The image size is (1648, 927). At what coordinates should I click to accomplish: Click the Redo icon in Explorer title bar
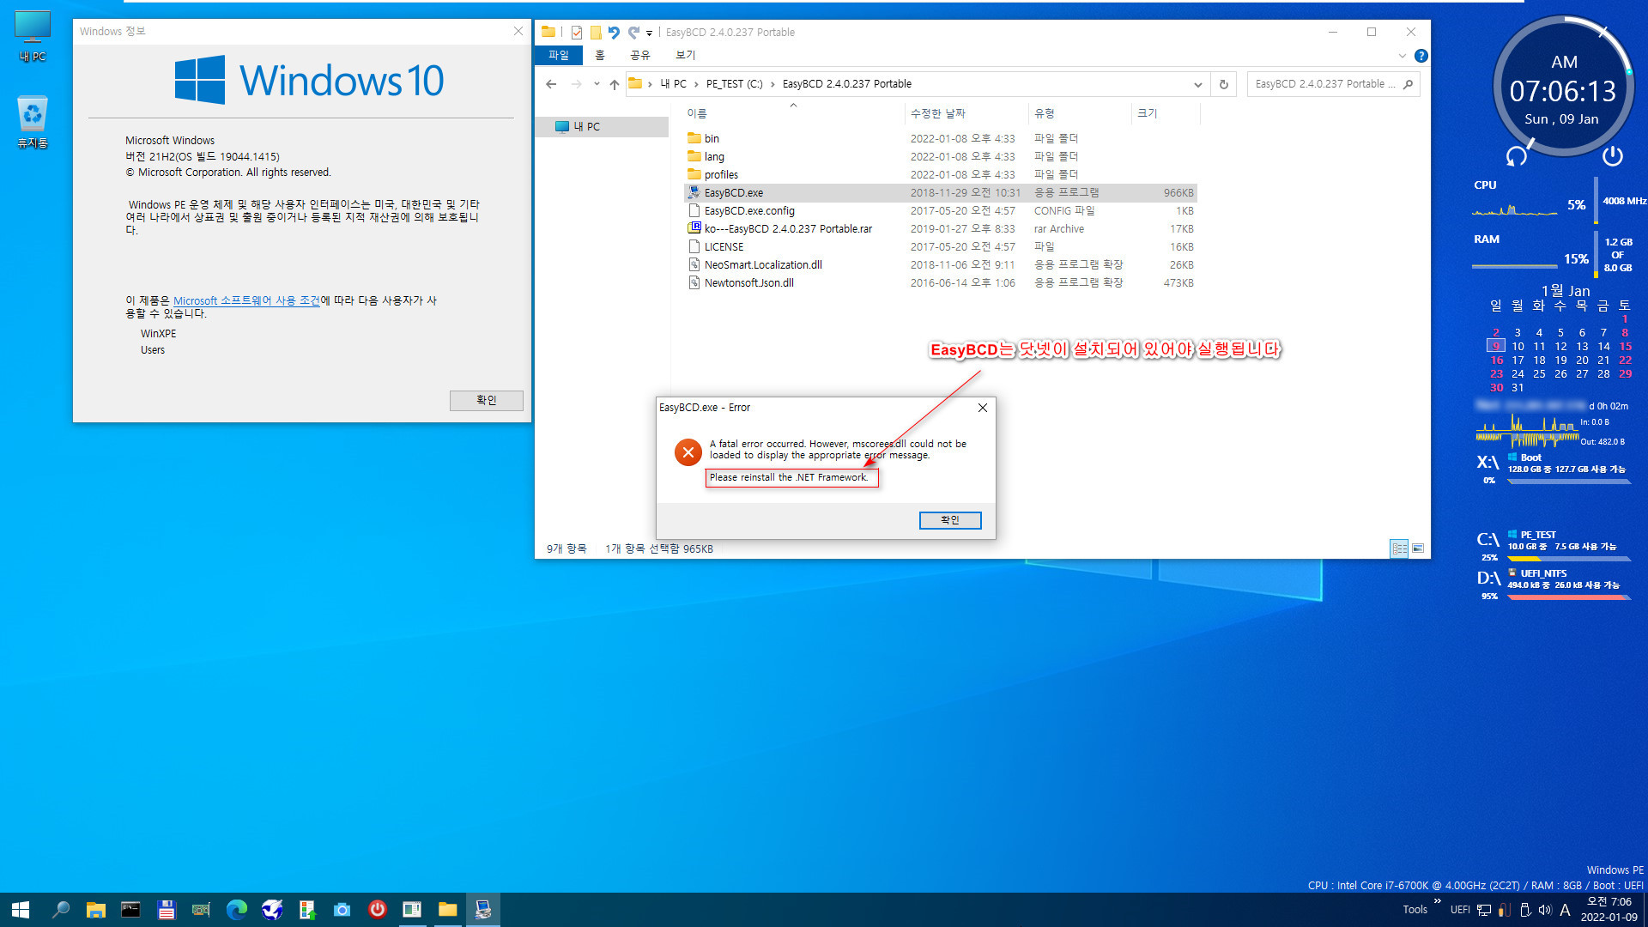(x=633, y=33)
